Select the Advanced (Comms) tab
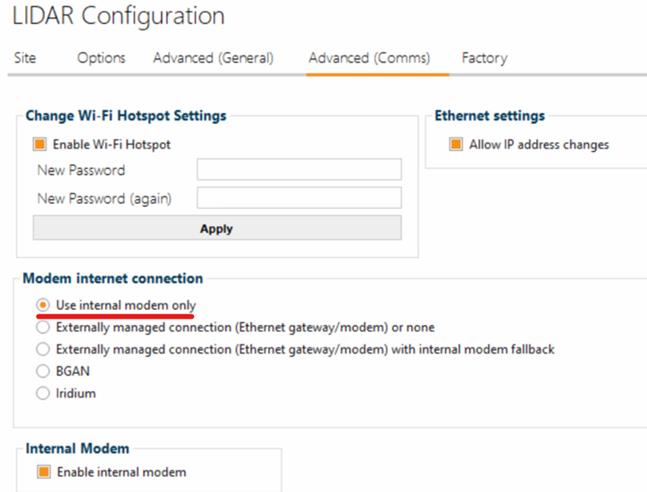Image resolution: width=647 pixels, height=492 pixels. click(x=369, y=58)
